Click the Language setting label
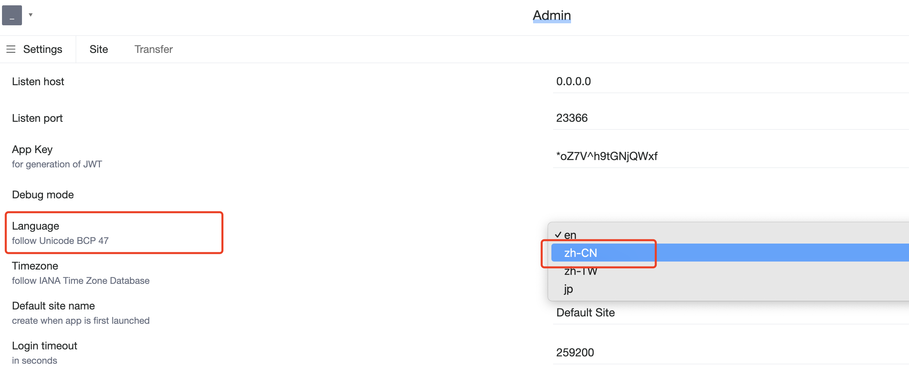Viewport: 909px width, 376px height. click(35, 226)
